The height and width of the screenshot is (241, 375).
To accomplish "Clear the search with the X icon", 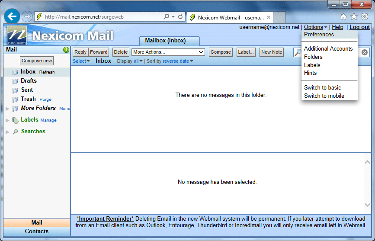I will pos(365,52).
